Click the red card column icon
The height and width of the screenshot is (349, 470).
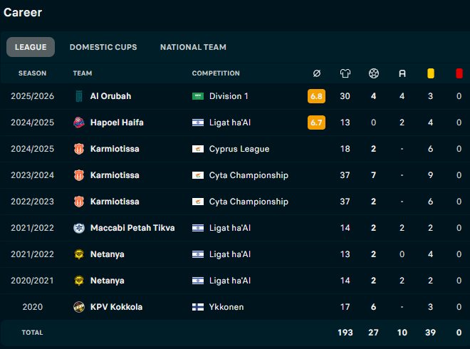tap(459, 73)
